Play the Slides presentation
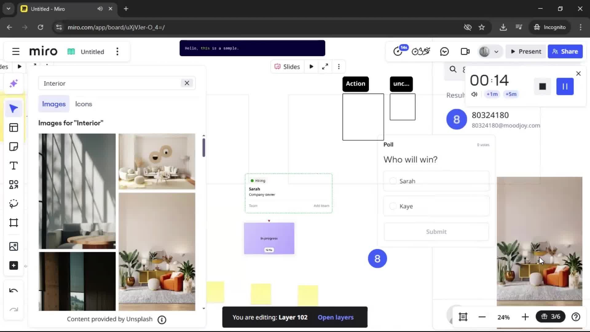Viewport: 590px width, 332px height. tap(311, 67)
